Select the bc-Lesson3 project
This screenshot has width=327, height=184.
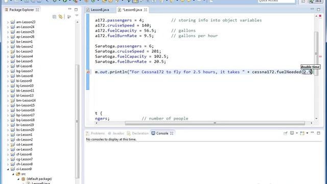[x=25, y=51]
